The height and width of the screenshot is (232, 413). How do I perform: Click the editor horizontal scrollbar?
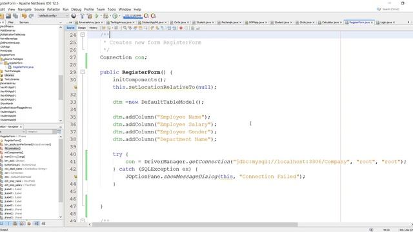point(195,225)
